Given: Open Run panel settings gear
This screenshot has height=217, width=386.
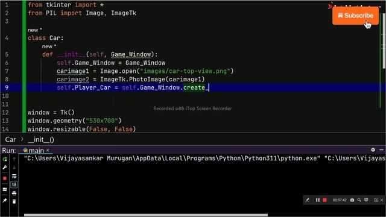Looking at the screenshot, I should click(373, 149).
